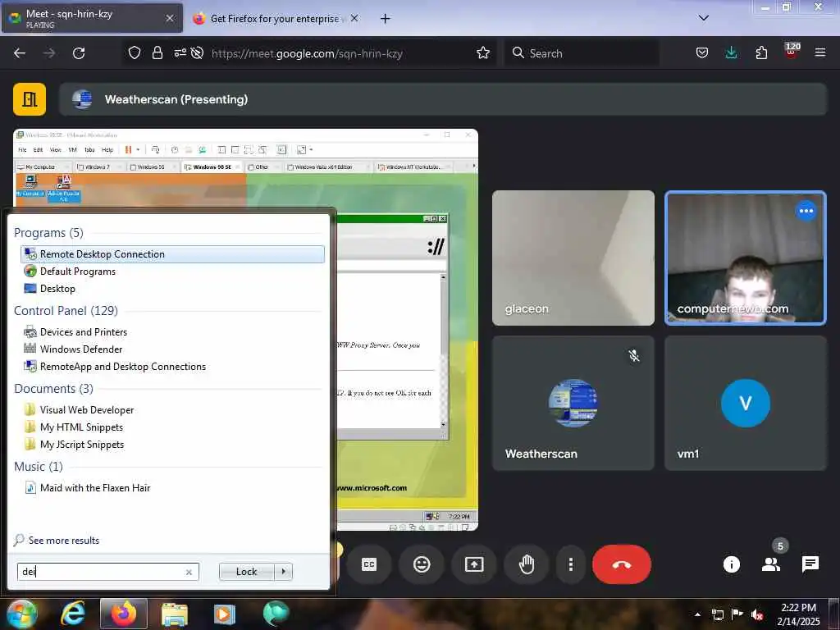Viewport: 840px width, 630px height.
Task: Go back using Firefox back arrow
Action: pos(20,53)
